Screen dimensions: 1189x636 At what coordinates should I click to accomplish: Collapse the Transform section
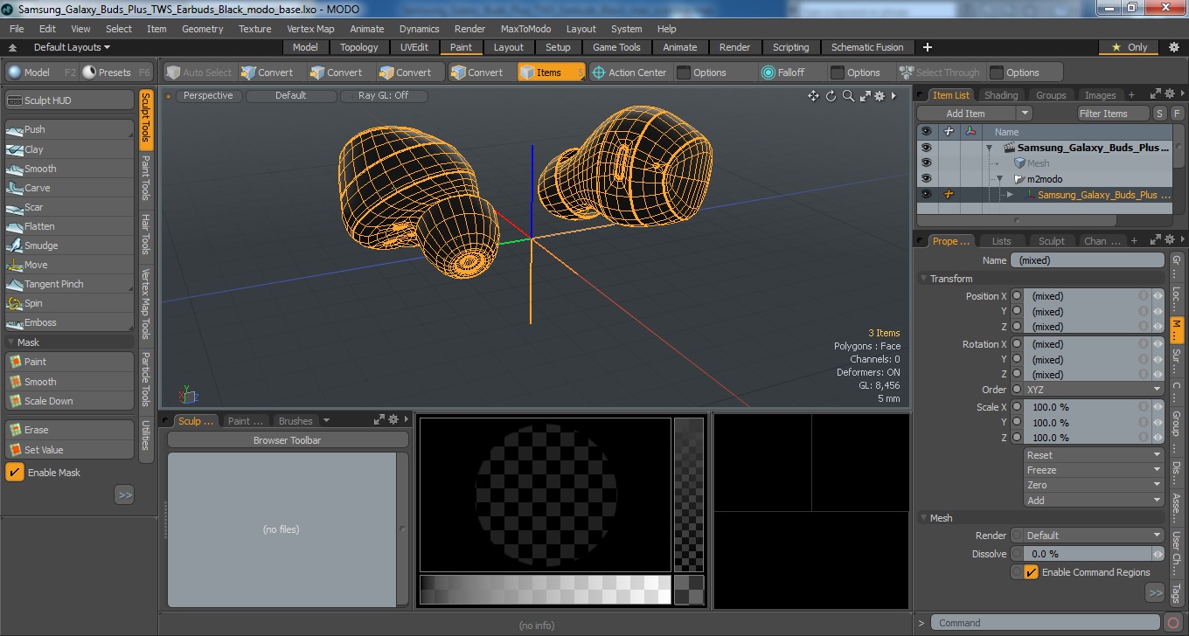[x=924, y=279]
